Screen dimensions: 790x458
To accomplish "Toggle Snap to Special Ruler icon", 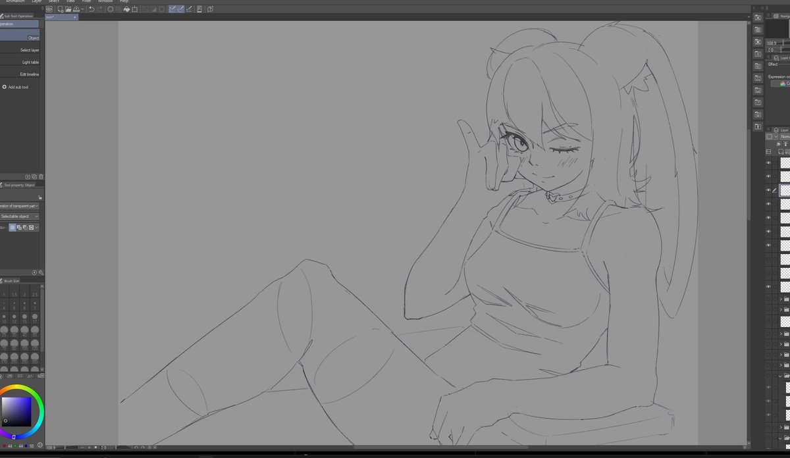I will click(x=181, y=9).
